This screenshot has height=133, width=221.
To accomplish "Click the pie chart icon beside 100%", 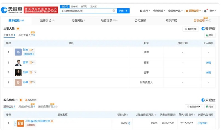I will (129, 123).
